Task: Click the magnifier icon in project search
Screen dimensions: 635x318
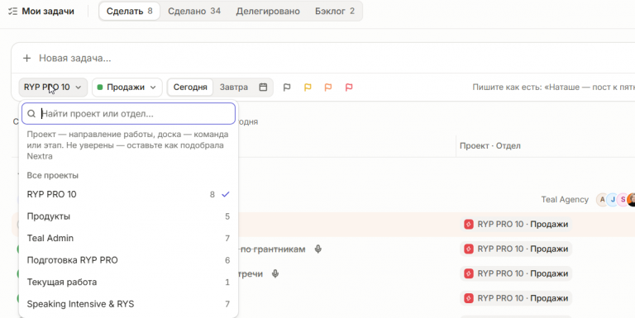Action: click(31, 114)
